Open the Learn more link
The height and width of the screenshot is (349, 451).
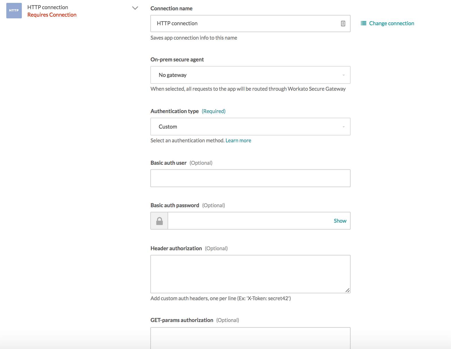tap(238, 140)
